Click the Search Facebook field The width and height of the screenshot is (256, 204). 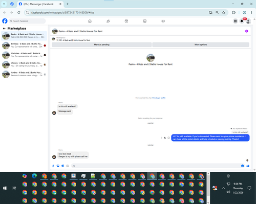(27, 21)
